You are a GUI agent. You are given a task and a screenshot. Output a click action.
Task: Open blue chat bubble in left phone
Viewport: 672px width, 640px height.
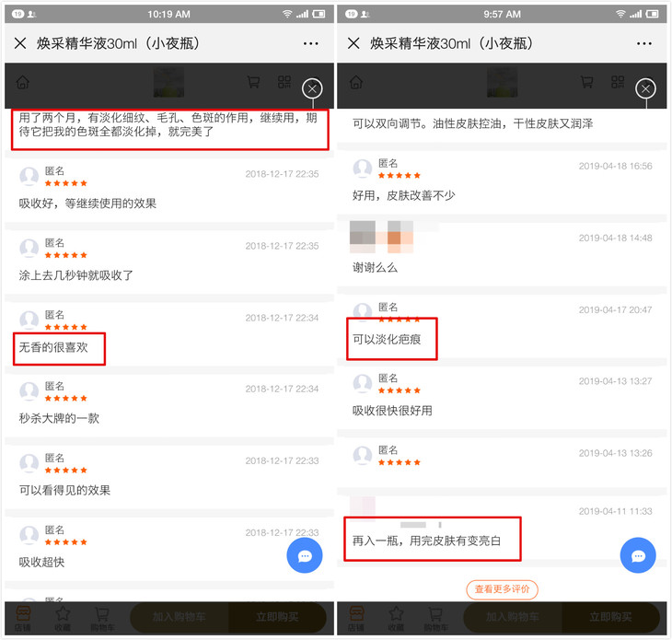click(x=305, y=555)
